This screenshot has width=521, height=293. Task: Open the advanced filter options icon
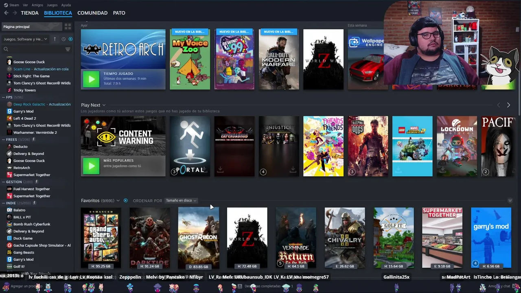pos(68,49)
